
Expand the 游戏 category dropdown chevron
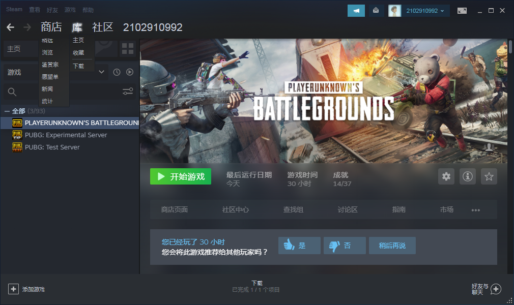[x=102, y=72]
